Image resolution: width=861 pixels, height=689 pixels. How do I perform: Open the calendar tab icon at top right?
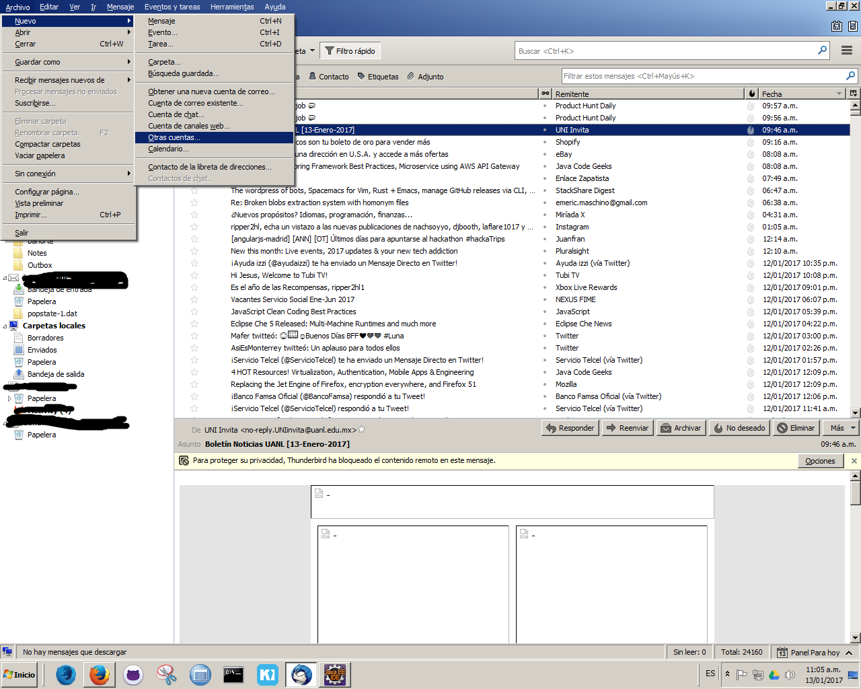[837, 26]
